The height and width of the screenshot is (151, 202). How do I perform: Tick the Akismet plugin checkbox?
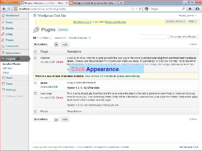click(36, 58)
